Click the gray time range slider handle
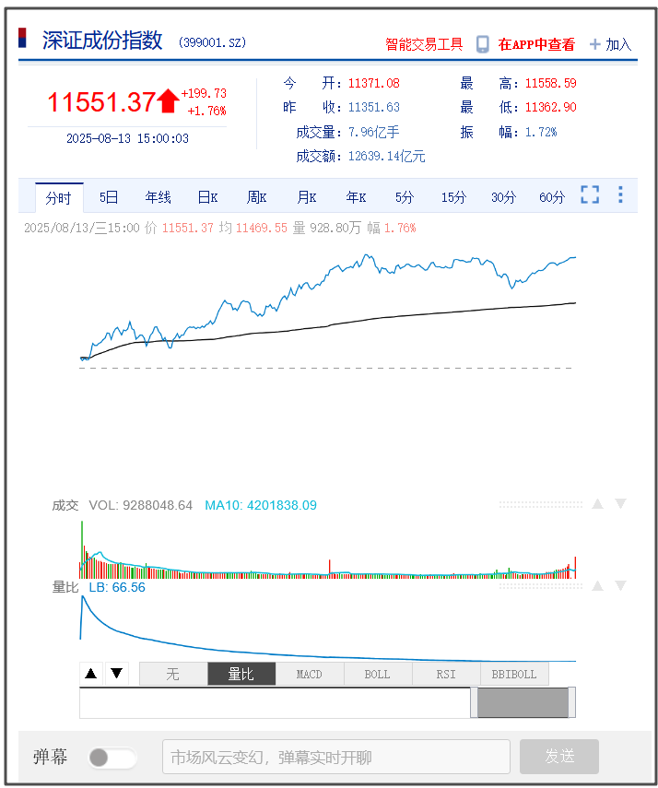This screenshot has height=788, width=658. pos(522,702)
